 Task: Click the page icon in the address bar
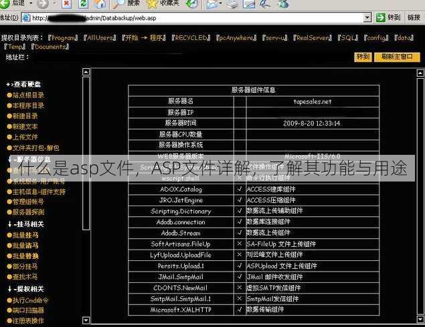point(27,18)
